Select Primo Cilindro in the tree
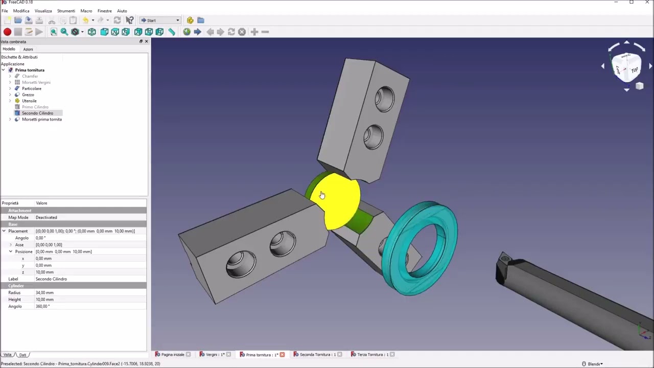Viewport: 654px width, 368px height. pos(35,107)
